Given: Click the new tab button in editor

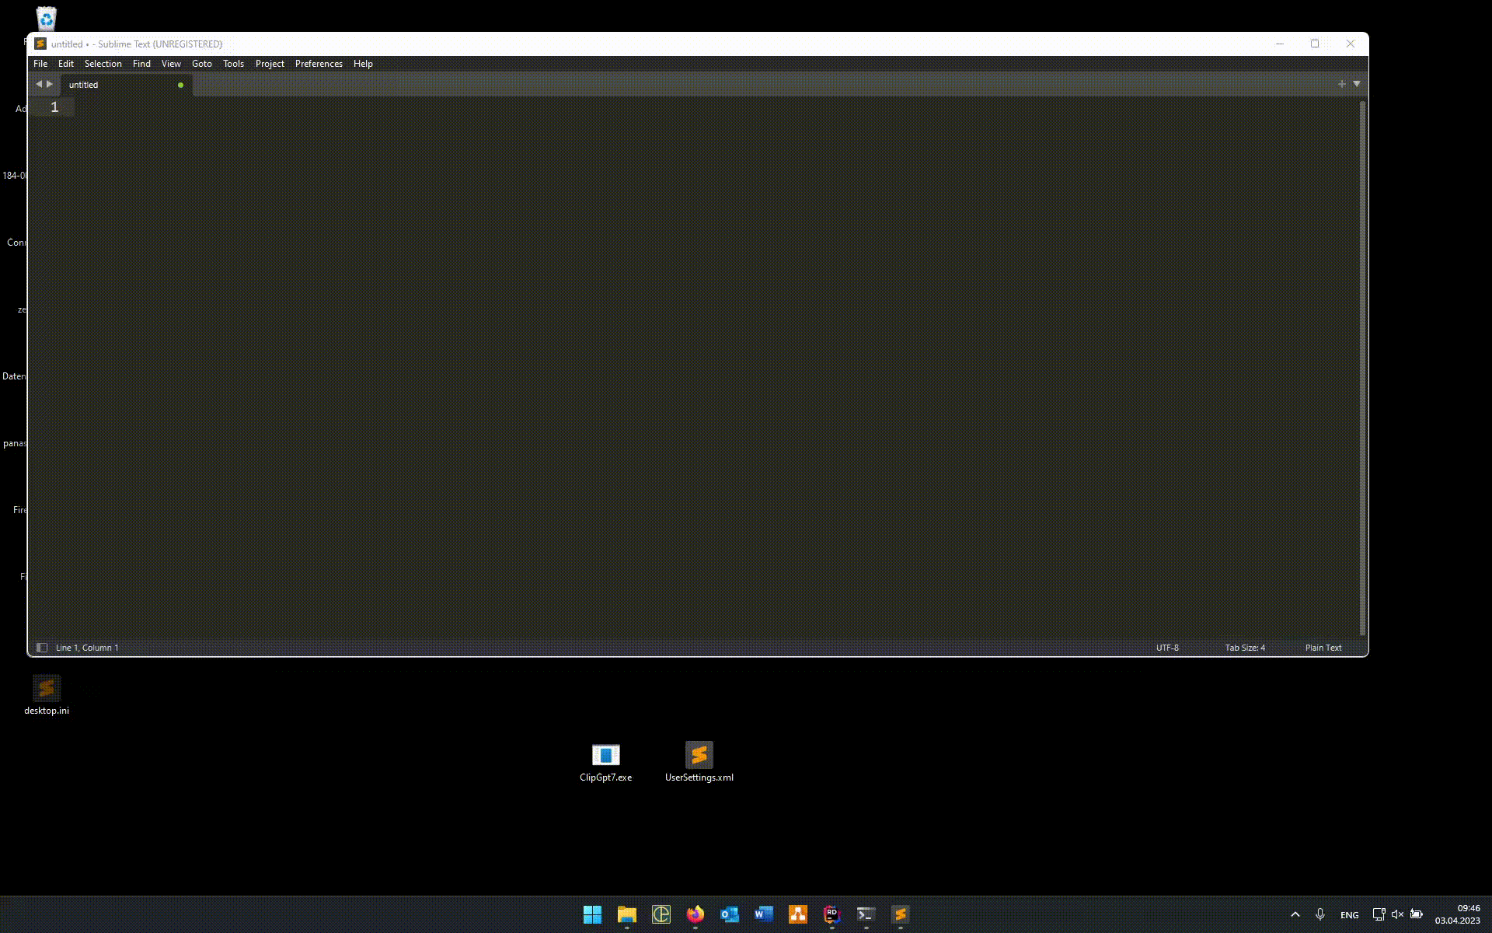Looking at the screenshot, I should pyautogui.click(x=1341, y=82).
